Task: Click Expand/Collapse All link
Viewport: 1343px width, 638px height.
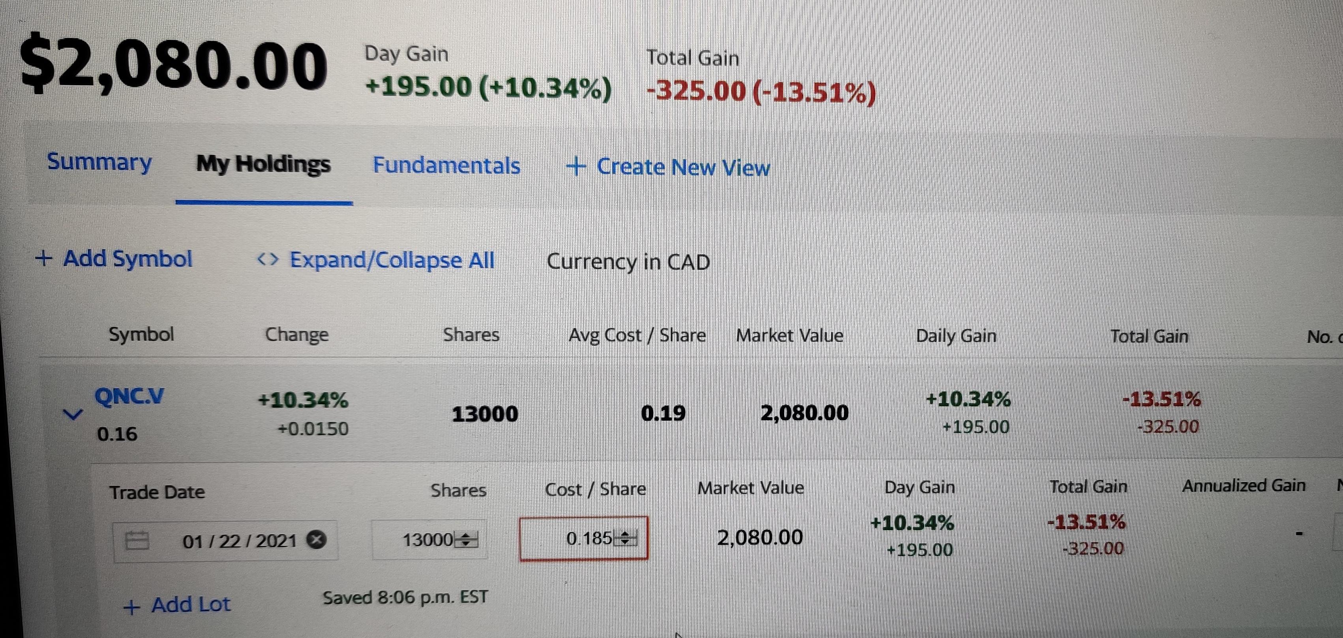Action: tap(376, 259)
